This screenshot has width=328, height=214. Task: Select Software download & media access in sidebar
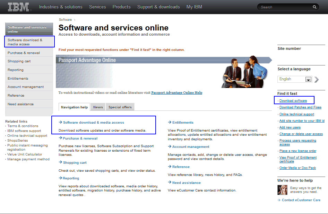pyautogui.click(x=29, y=42)
